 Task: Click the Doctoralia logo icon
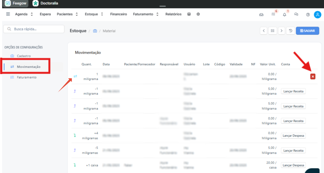pos(35,3)
